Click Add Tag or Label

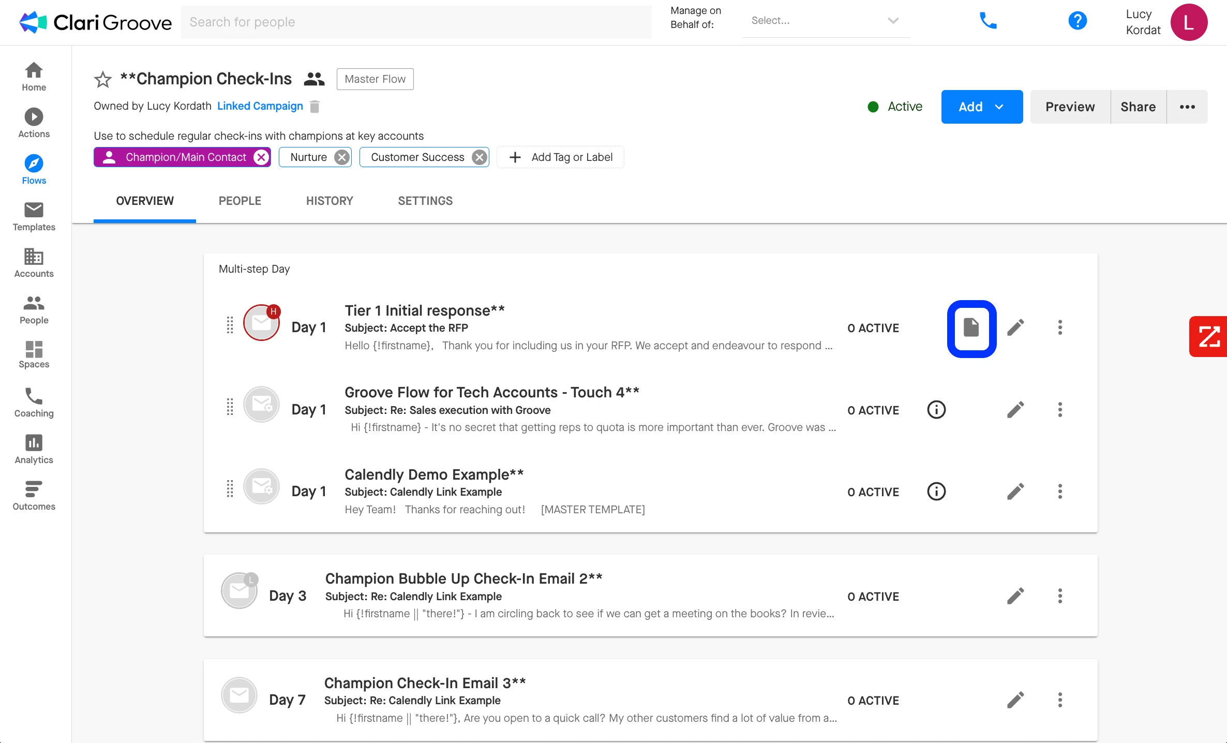coord(561,157)
